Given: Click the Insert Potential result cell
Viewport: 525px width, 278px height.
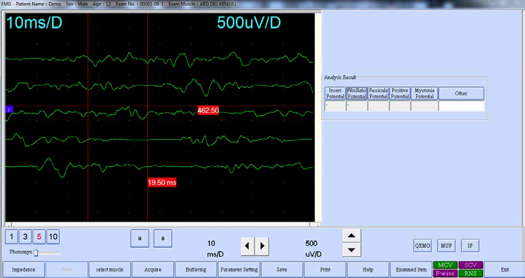Looking at the screenshot, I should click(x=335, y=105).
